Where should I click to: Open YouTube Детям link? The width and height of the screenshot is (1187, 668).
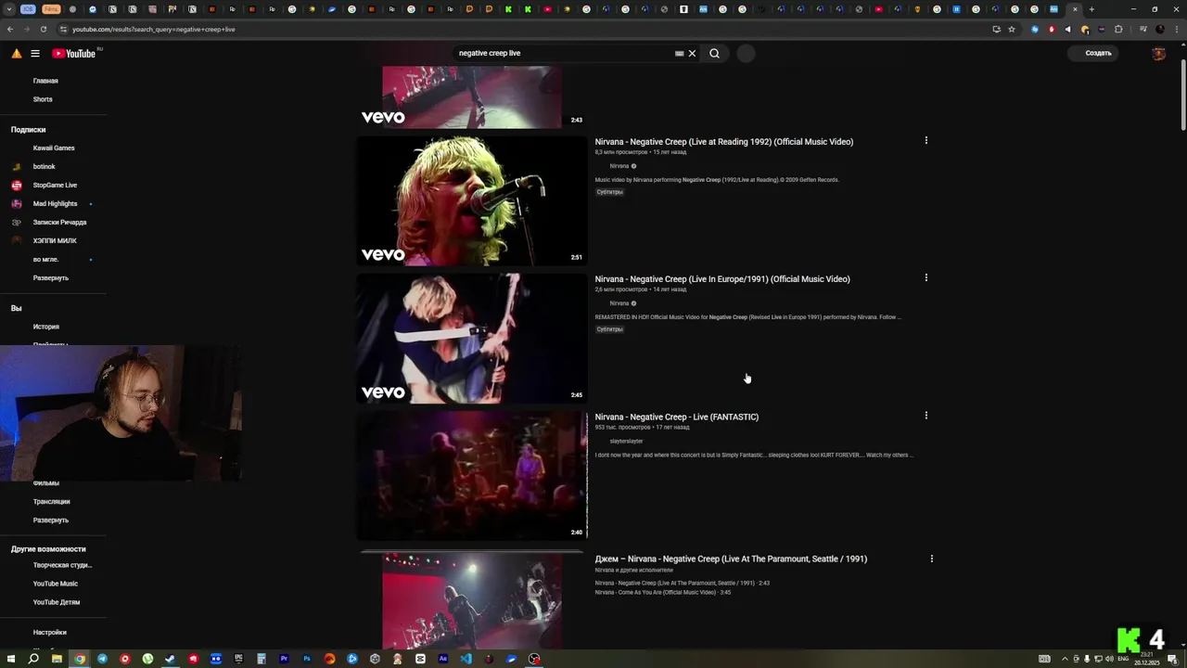click(57, 602)
